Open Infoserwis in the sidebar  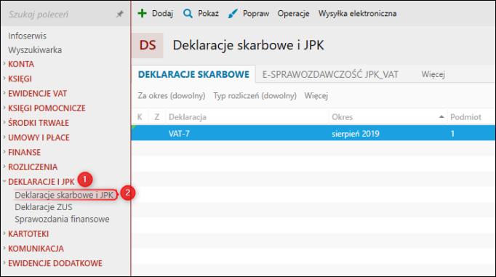[x=27, y=36]
